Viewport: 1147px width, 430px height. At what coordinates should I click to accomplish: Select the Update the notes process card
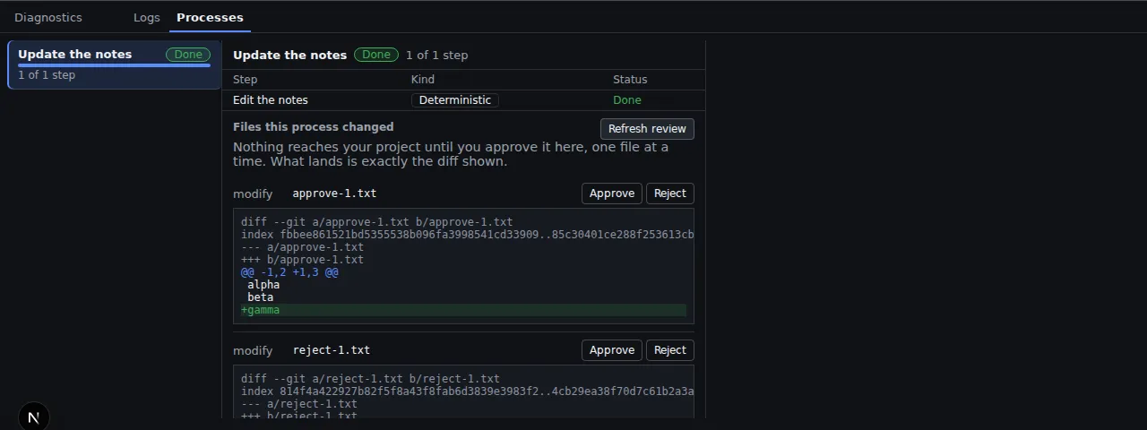pyautogui.click(x=115, y=64)
